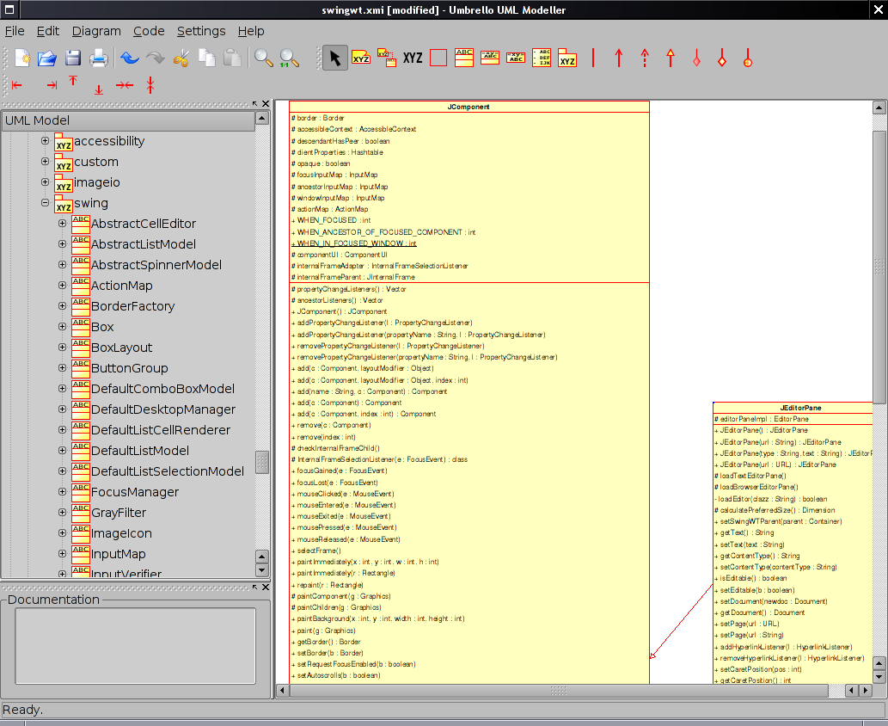This screenshot has width=888, height=726.
Task: Align selected widgets to the right
Action: pos(52,85)
